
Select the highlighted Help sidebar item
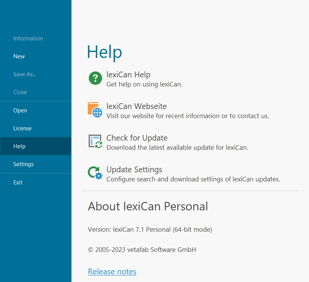pyautogui.click(x=19, y=146)
